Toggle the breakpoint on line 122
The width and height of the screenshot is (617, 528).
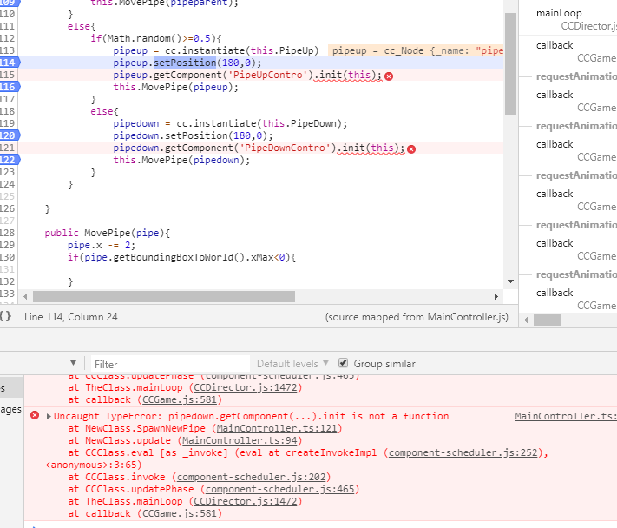click(10, 160)
